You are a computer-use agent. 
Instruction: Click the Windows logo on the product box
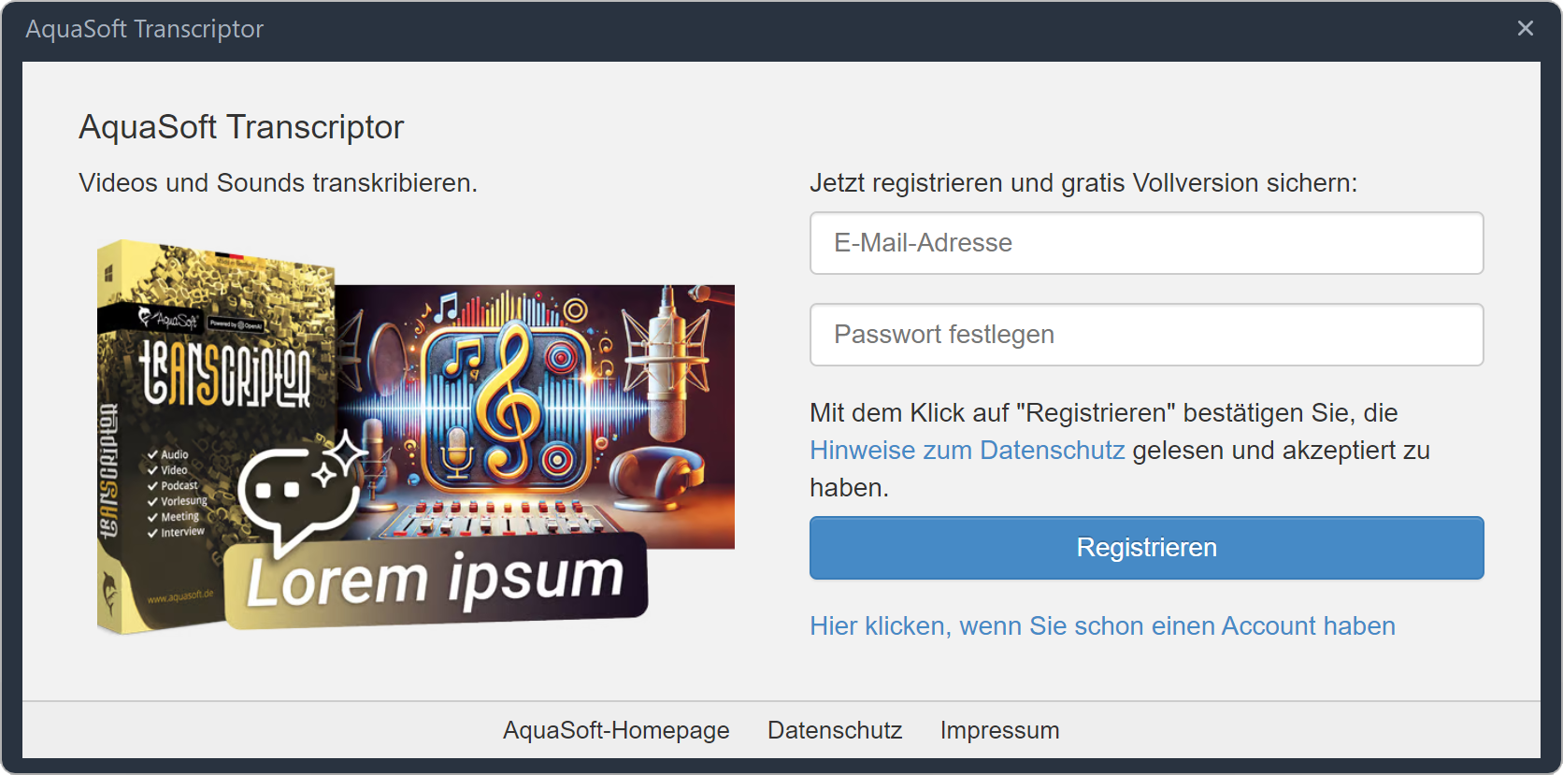pos(109,273)
